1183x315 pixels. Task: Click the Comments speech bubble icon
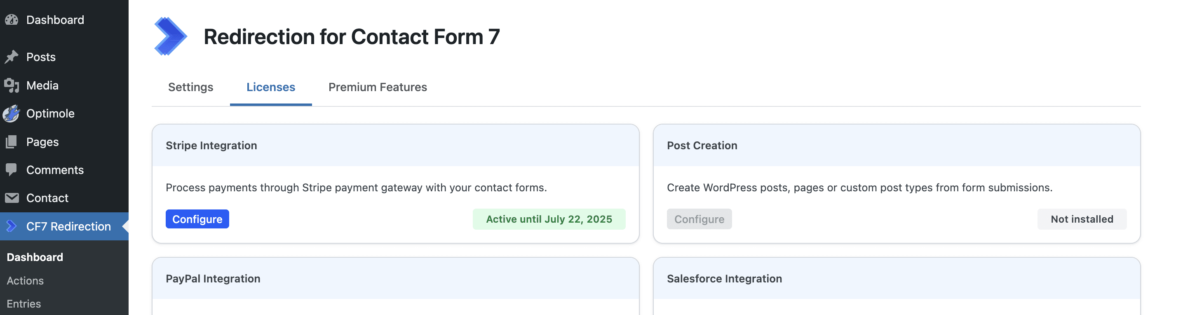(x=12, y=170)
